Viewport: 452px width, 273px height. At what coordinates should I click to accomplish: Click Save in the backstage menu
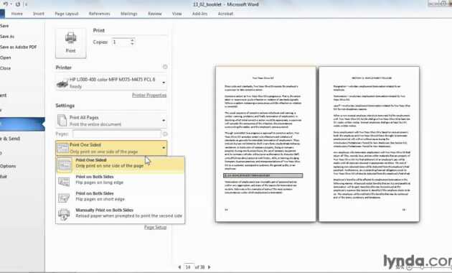click(4, 26)
